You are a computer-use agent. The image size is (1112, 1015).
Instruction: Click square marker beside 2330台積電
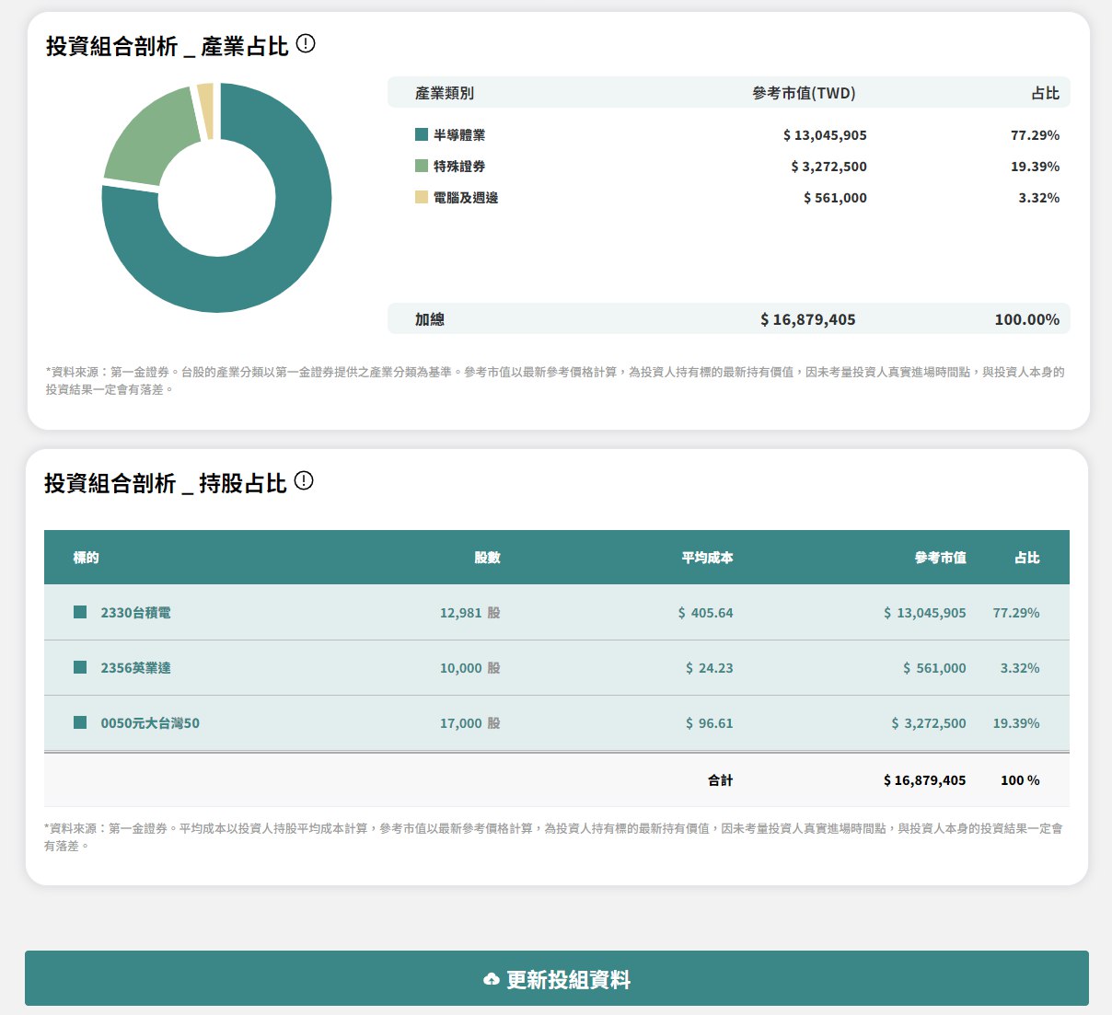click(x=80, y=612)
